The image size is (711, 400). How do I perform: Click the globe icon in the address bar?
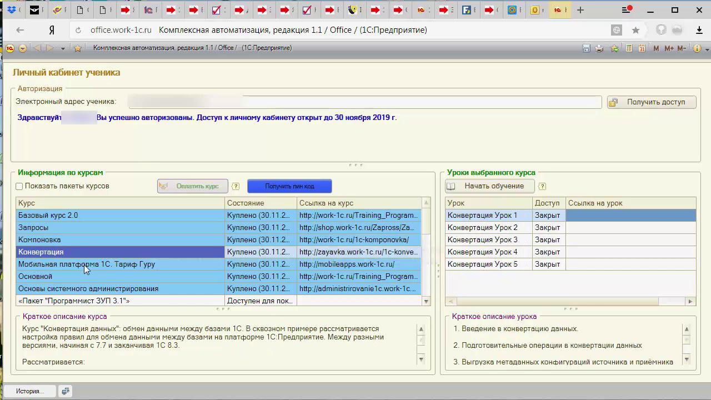point(616,30)
